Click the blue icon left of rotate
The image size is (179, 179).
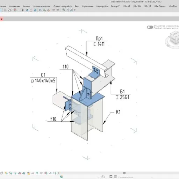(x=27, y=10)
